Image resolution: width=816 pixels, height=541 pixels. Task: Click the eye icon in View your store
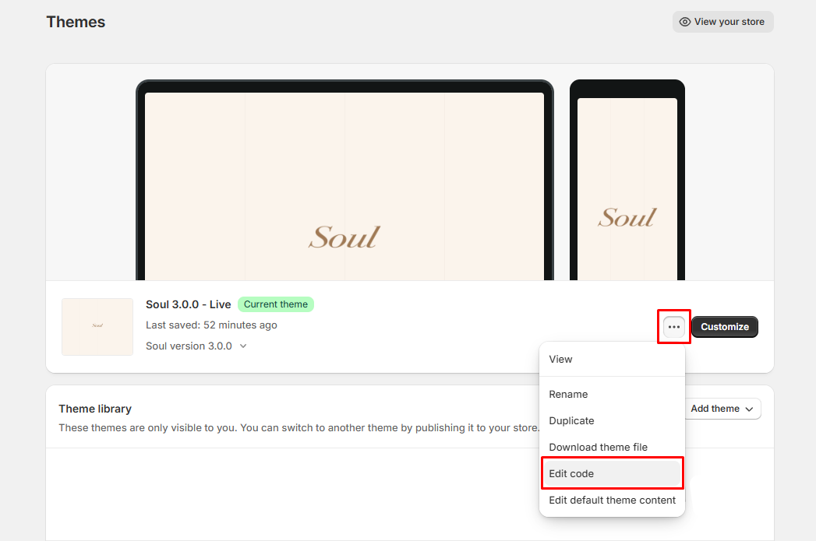click(685, 22)
